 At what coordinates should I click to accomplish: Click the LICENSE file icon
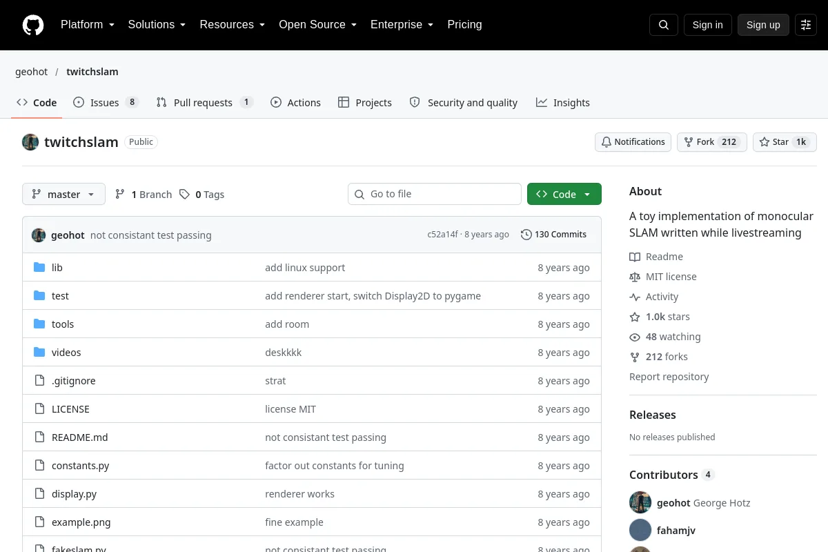click(39, 408)
